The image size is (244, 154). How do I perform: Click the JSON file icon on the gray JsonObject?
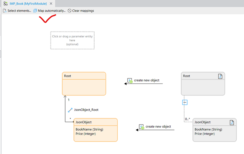pos(232,122)
